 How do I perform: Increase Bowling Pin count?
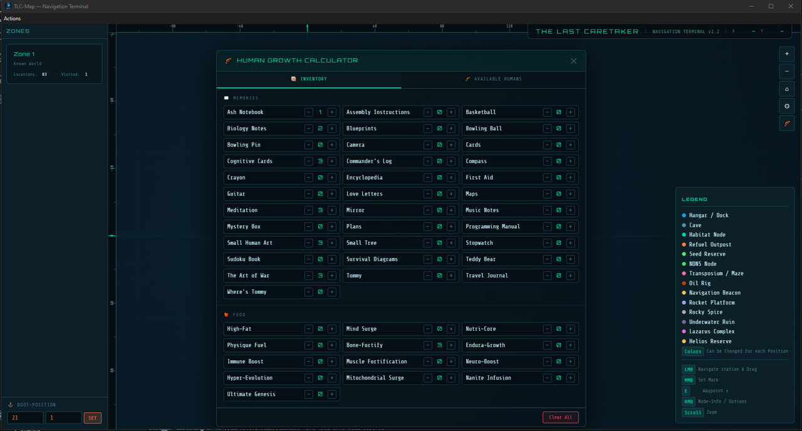click(x=331, y=145)
